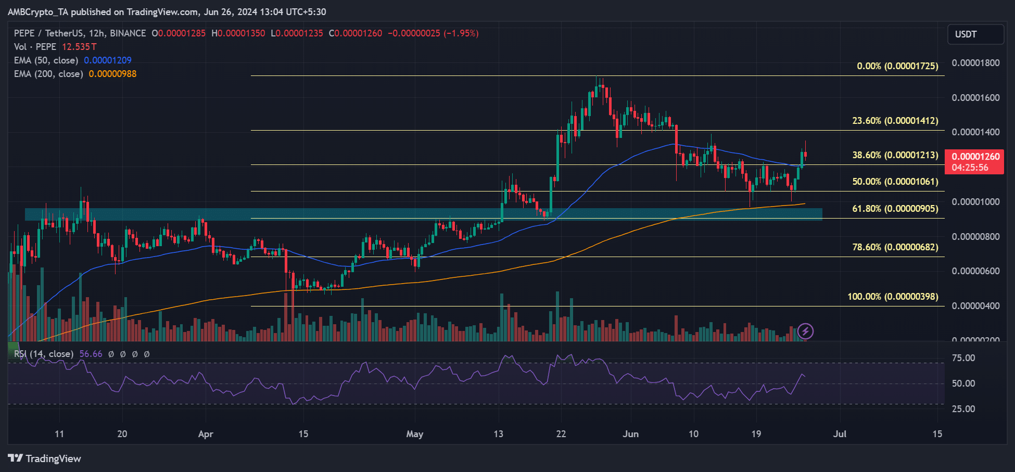Click the 0.00001000 price axis label

pos(976,202)
